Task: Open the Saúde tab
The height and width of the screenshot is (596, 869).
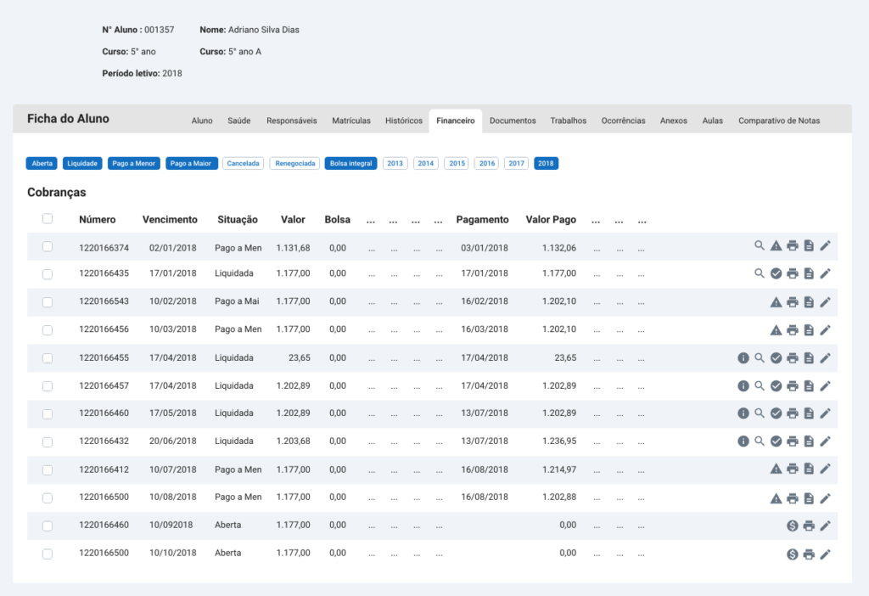Action: (238, 121)
